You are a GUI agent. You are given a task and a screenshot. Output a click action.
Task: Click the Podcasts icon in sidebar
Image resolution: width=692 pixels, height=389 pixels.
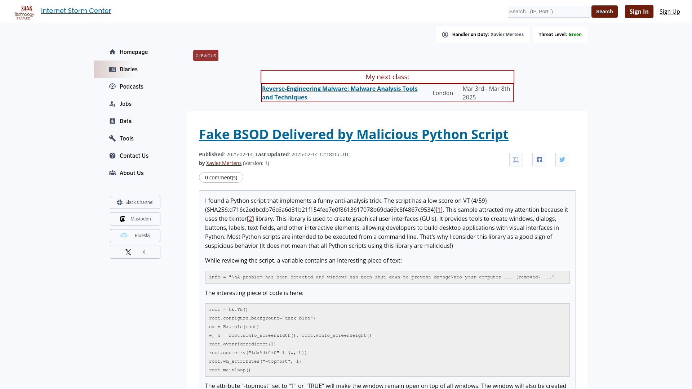click(x=112, y=86)
